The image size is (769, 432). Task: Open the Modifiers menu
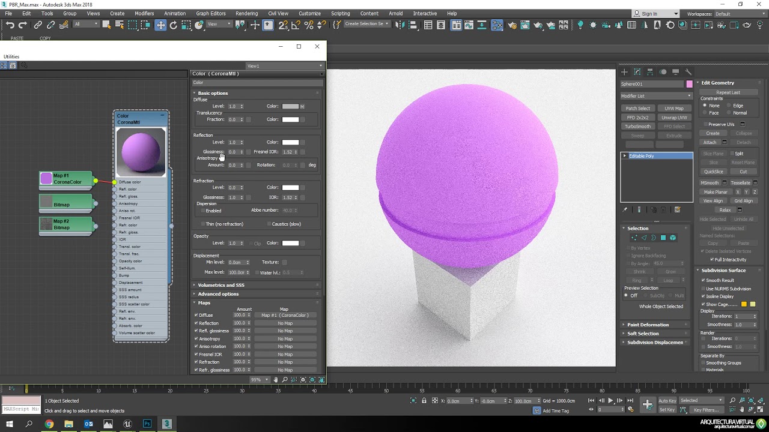pos(144,13)
